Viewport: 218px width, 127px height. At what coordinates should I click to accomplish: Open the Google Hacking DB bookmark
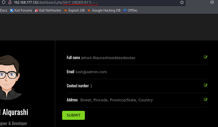[104, 10]
